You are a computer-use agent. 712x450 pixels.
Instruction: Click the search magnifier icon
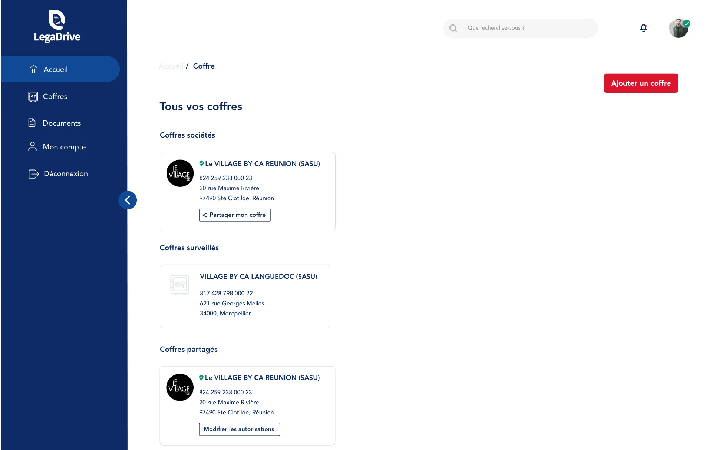(x=453, y=28)
